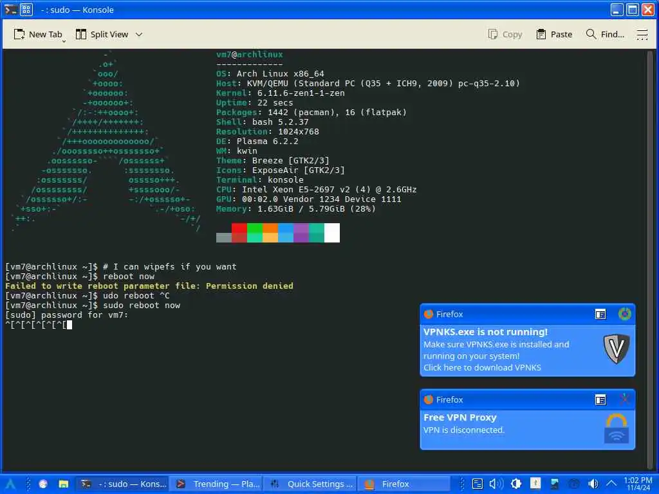659x494 pixels.
Task: Open the Konsole window menu icon in the title bar
Action: (x=10, y=10)
